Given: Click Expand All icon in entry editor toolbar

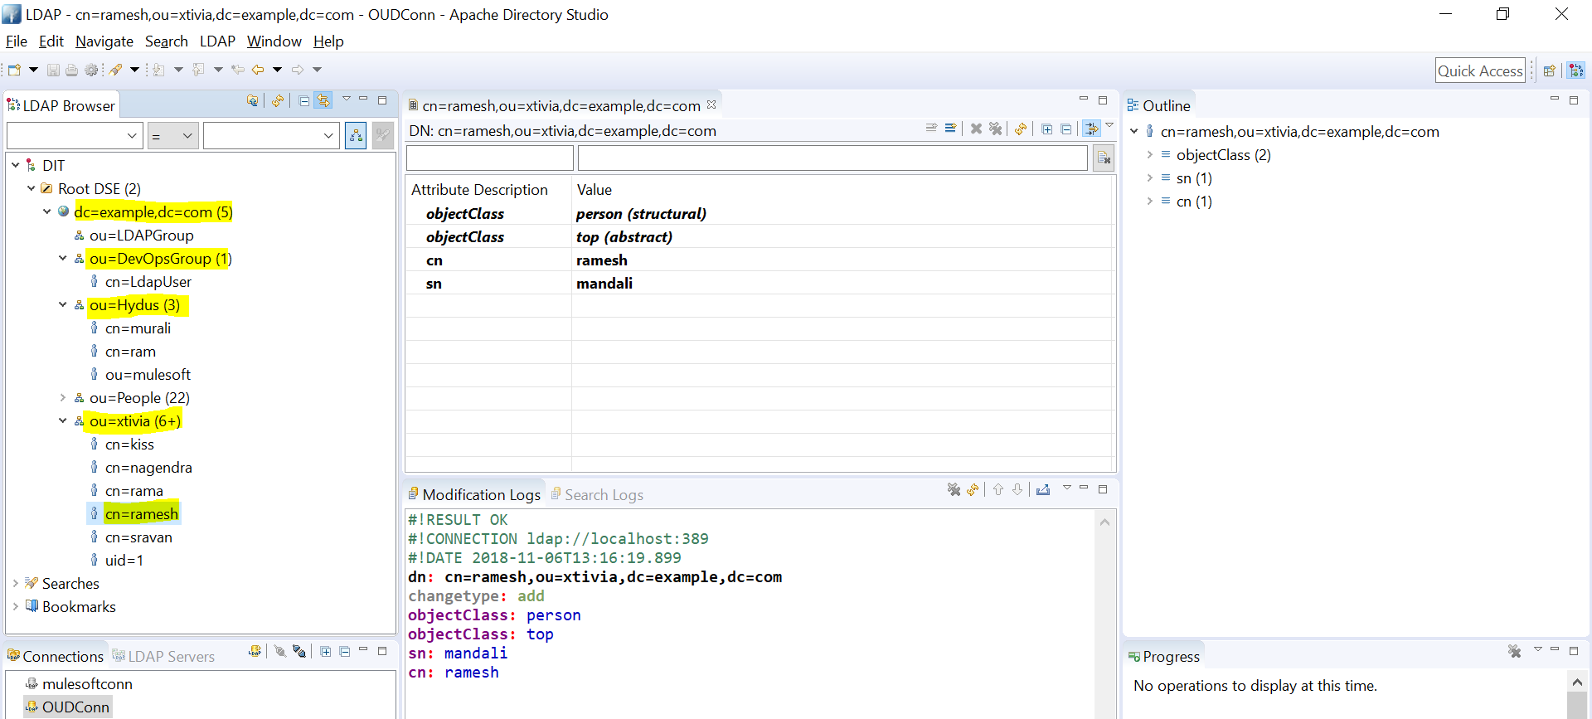Looking at the screenshot, I should click(x=1047, y=129).
